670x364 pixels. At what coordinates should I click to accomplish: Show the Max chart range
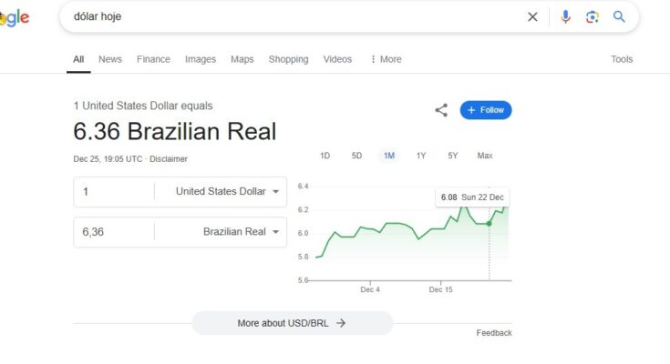coord(485,156)
